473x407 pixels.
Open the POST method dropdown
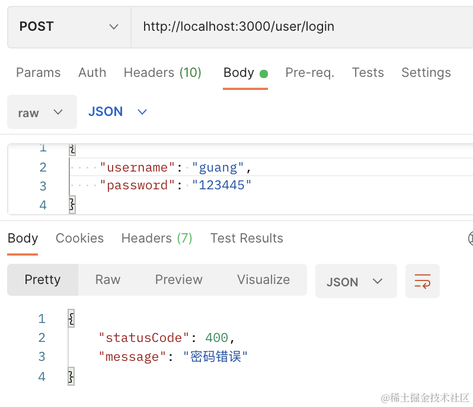[x=69, y=27]
